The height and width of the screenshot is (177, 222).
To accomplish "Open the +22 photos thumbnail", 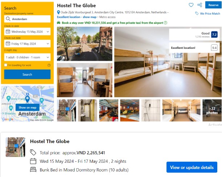I will pyautogui.click(x=212, y=110).
